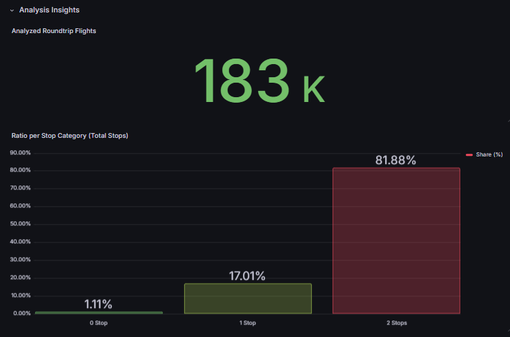The height and width of the screenshot is (337, 510).
Task: Toggle the Share (%) legend series label
Action: [x=489, y=155]
